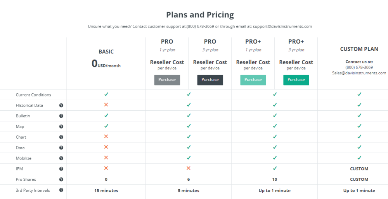Click Purchase for PRO+ 1 yr plan
The image size is (388, 199).
point(253,80)
